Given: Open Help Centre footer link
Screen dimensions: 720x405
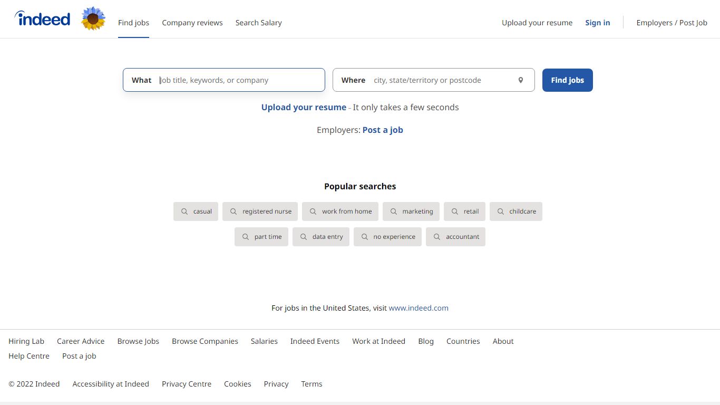Looking at the screenshot, I should pos(29,356).
